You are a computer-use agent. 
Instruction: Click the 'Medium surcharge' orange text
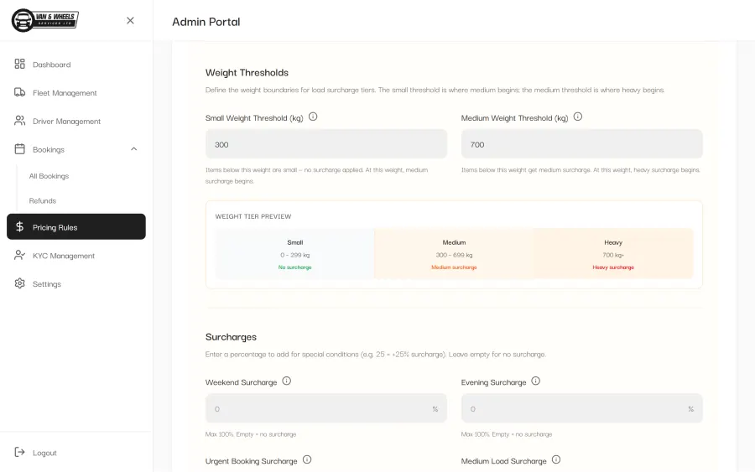[x=454, y=267]
